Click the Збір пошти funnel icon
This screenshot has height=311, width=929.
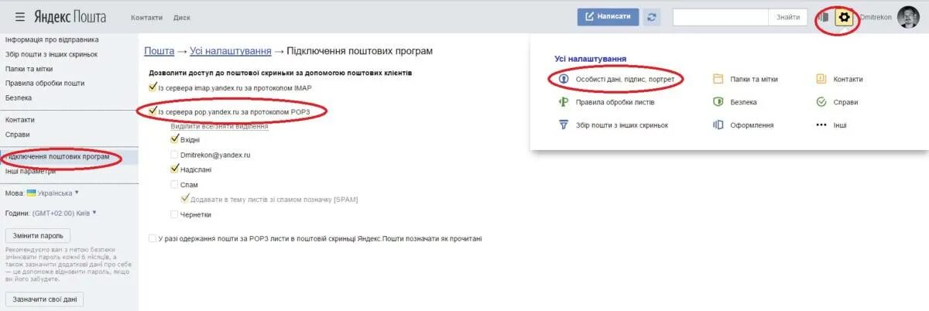564,125
